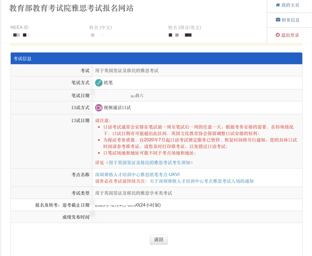The height and width of the screenshot is (256, 312).
Task: Click the power icon beside 退出登录
Action: [278, 34]
